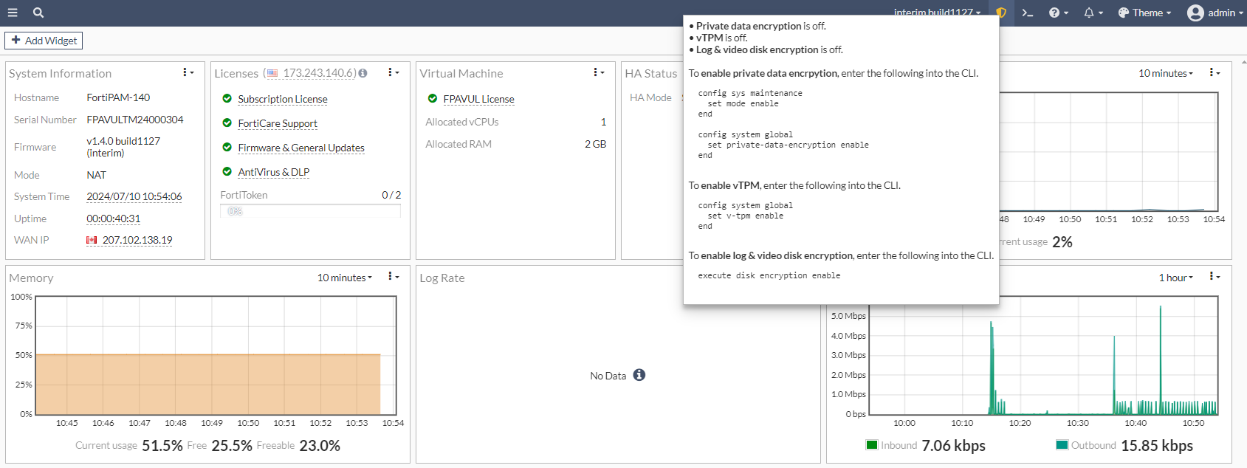Open System Information widget options menu
Screen dimensions: 1247x468
click(x=188, y=72)
